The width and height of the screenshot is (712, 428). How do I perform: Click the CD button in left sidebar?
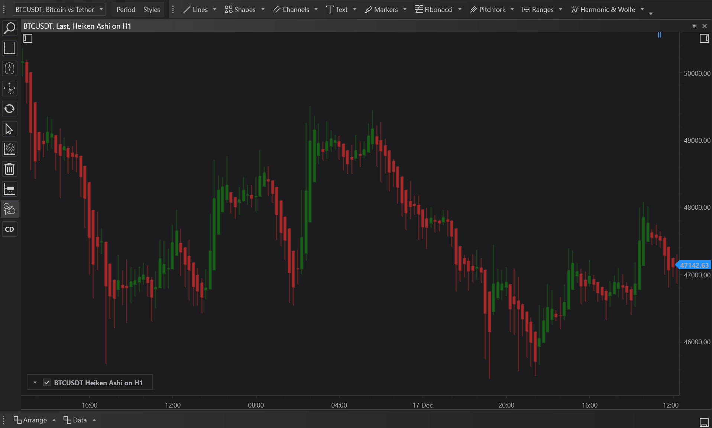point(10,229)
